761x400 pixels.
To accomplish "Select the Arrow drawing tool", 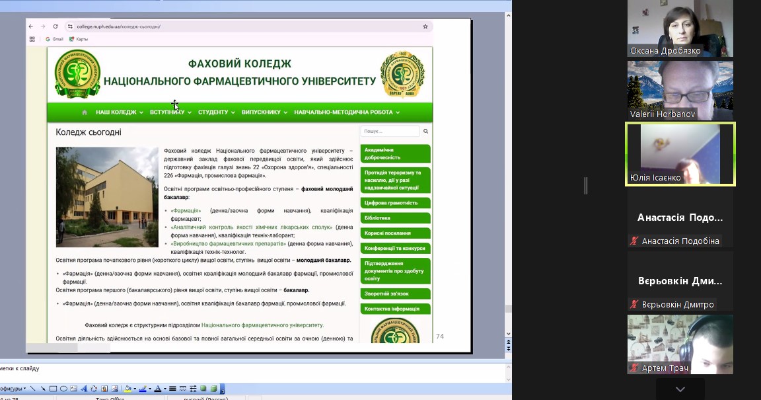I will pos(43,389).
